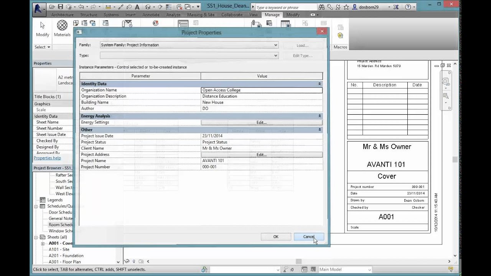491x276 pixels.
Task: Click the Open file icon in quick access toolbar
Action: (53, 7)
